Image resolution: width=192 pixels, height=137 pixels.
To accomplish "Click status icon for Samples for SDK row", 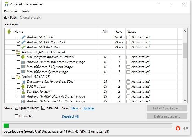I will [x=128, y=92].
